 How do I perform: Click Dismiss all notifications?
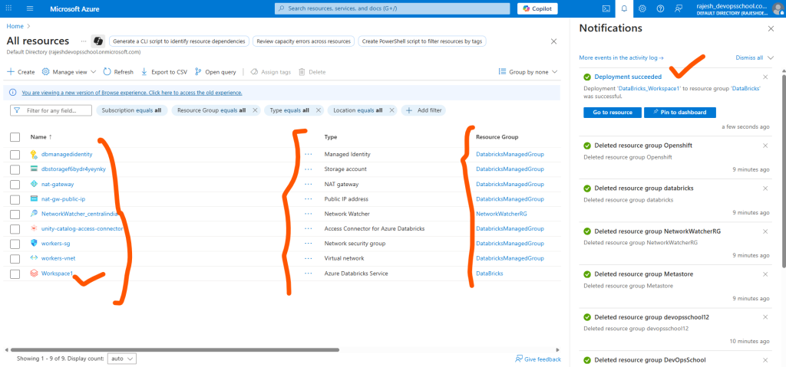(749, 57)
